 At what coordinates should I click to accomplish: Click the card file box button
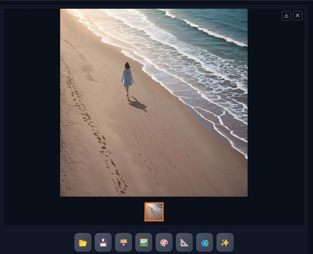(123, 242)
